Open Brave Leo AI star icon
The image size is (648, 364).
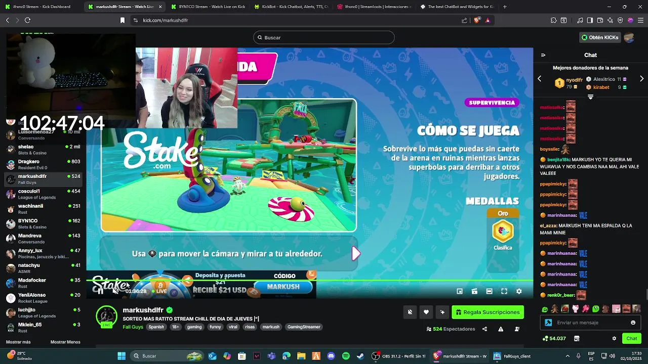(x=610, y=20)
